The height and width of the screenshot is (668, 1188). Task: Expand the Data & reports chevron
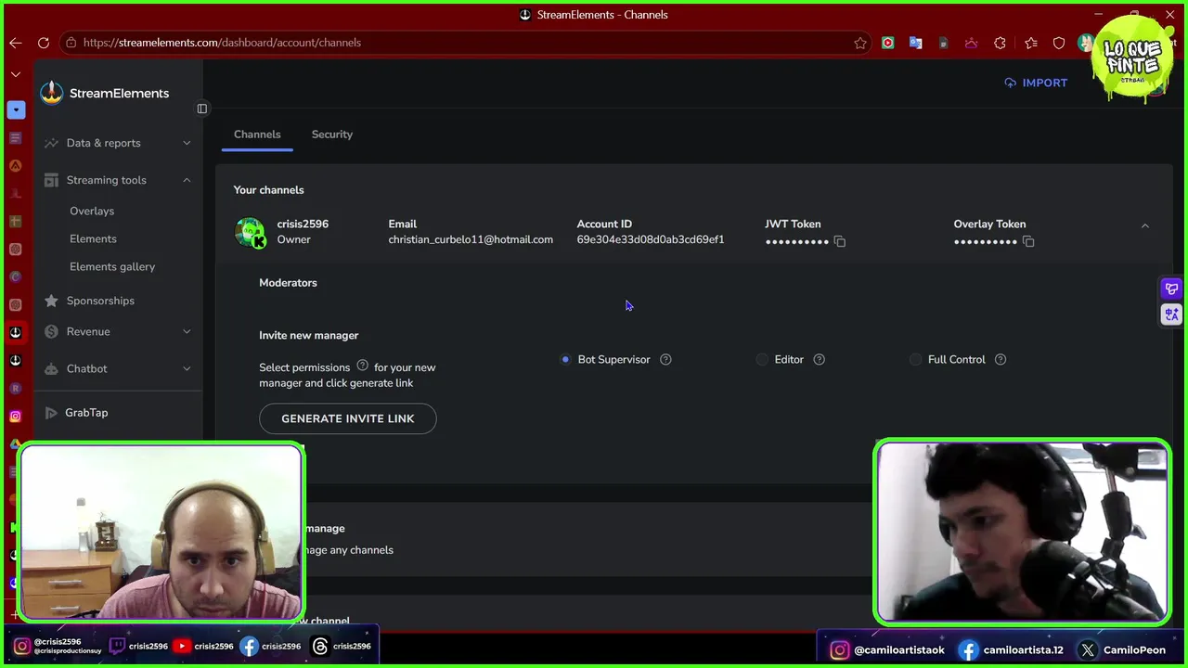tap(187, 143)
